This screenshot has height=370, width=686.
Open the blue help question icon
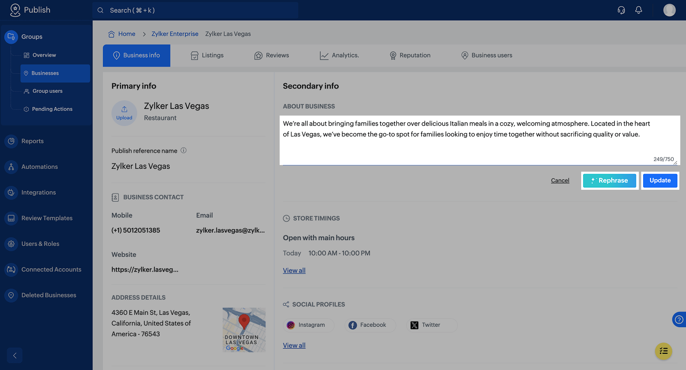(679, 320)
